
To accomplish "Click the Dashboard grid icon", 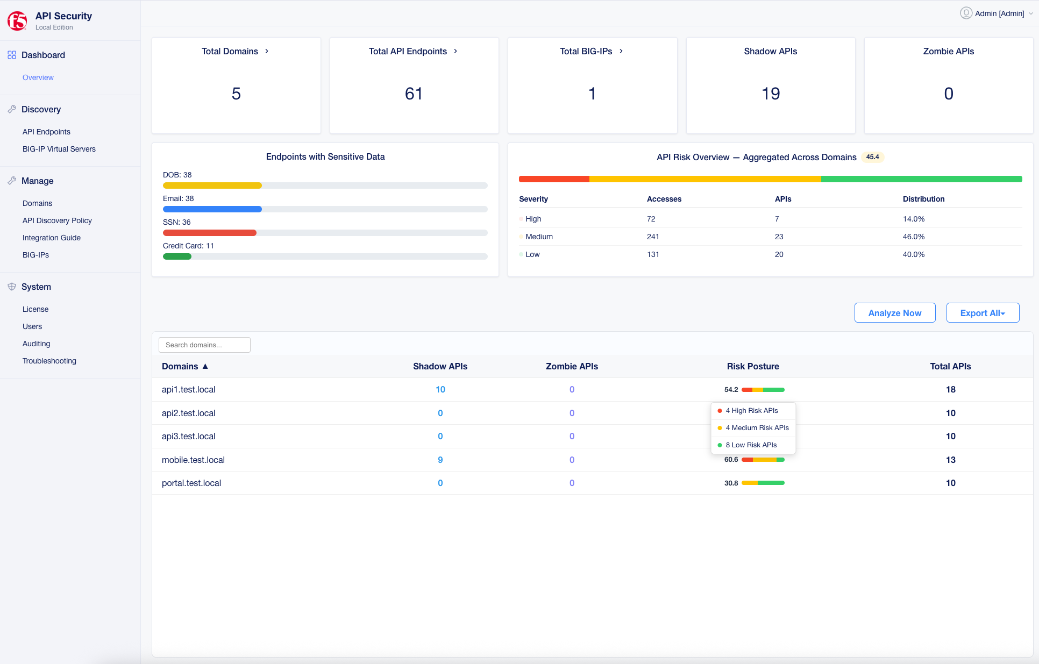I will 12,55.
